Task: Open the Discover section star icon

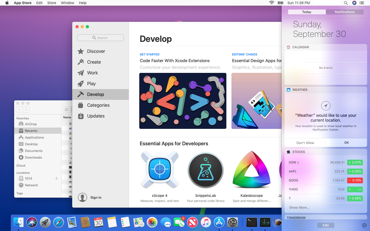Action: pos(81,51)
